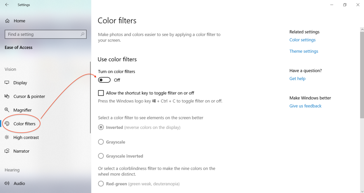Click the back arrow icon
This screenshot has height=193, width=364.
(7, 5)
